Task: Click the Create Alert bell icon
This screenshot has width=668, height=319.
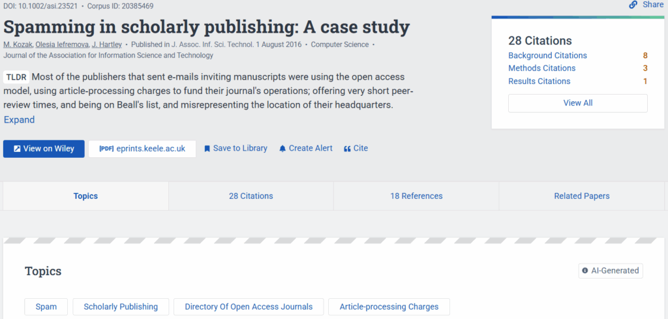Action: [x=282, y=149]
